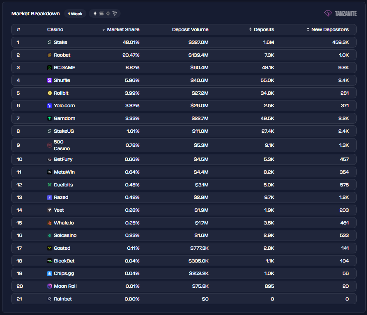Screen dimensions: 367x315
Task: Select the BC.GAME casino name
Action: pos(64,67)
